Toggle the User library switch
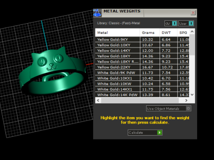 click(x=186, y=24)
